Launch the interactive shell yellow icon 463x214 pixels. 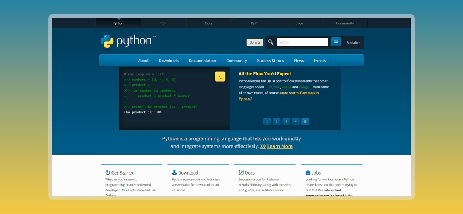click(x=220, y=76)
